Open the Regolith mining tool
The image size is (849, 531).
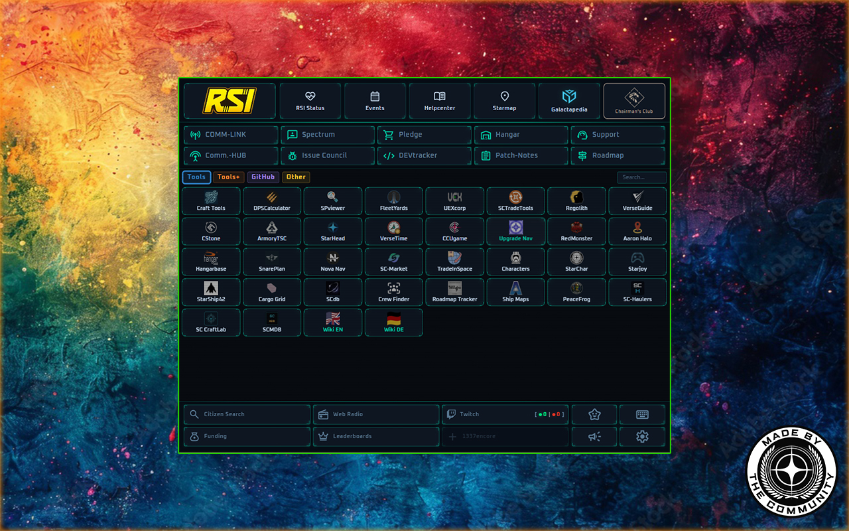click(x=577, y=201)
